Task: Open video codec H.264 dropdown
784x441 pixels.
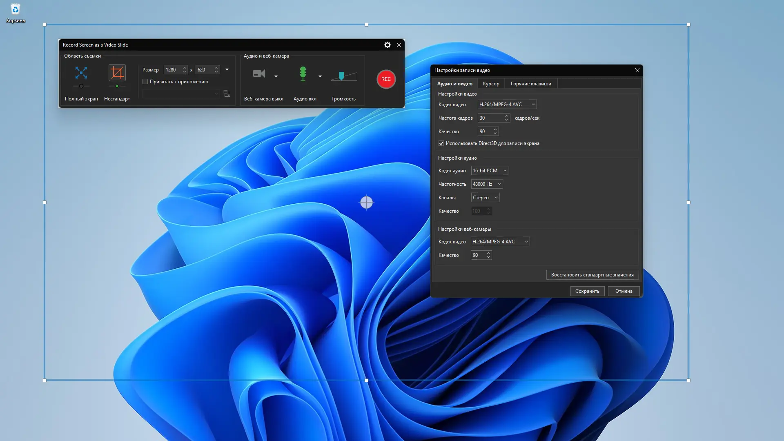Action: pyautogui.click(x=507, y=105)
